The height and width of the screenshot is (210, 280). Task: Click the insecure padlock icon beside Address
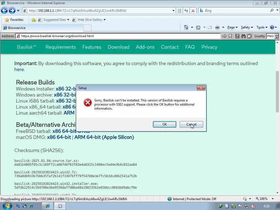click(x=18, y=36)
